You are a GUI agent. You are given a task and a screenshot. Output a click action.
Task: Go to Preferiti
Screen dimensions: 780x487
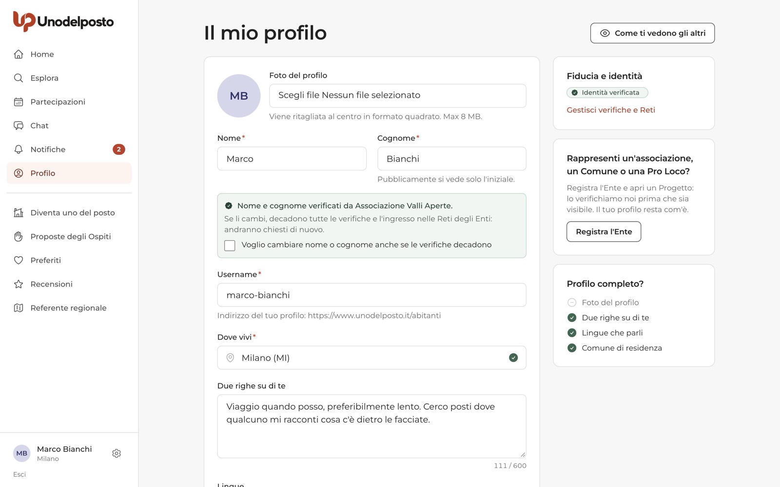pyautogui.click(x=69, y=261)
